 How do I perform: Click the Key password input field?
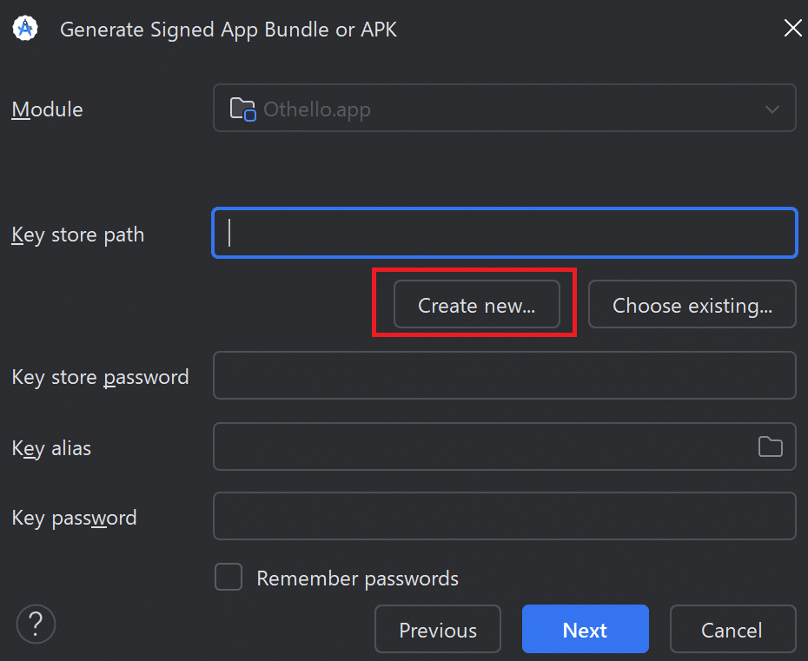pyautogui.click(x=504, y=515)
